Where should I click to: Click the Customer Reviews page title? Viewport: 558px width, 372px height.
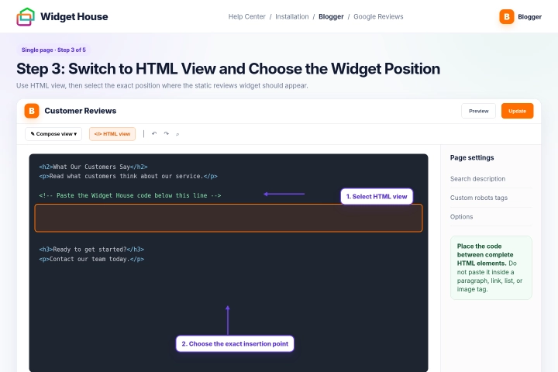tap(81, 111)
